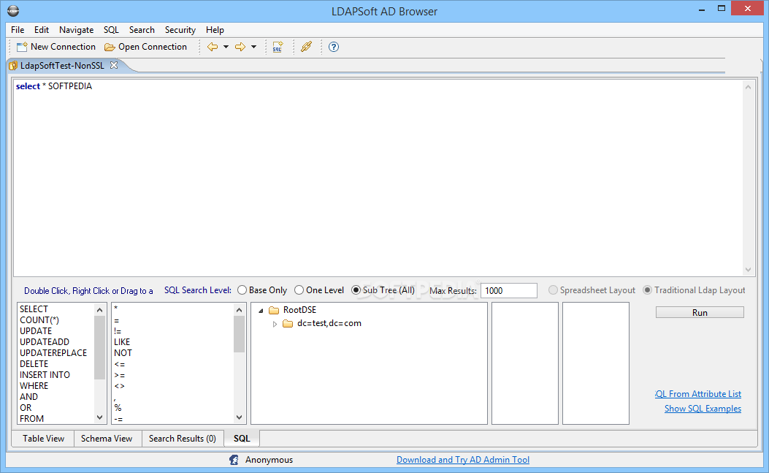Open the back arrow history dropdown

(226, 47)
